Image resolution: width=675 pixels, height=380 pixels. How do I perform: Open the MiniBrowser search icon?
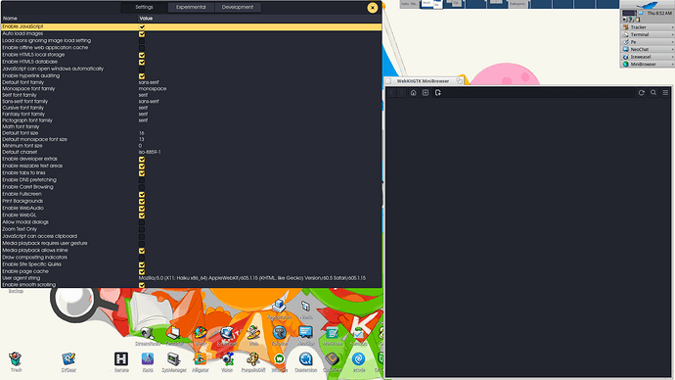coord(653,93)
